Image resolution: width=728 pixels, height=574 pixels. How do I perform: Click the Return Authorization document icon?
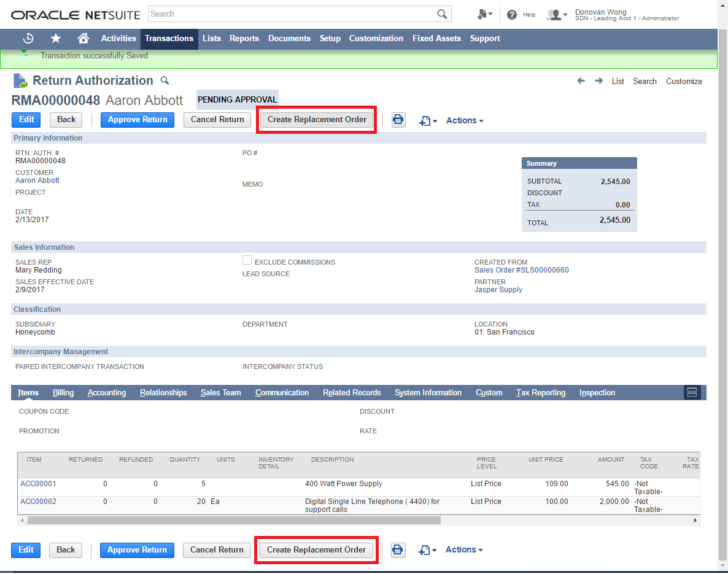click(x=20, y=81)
